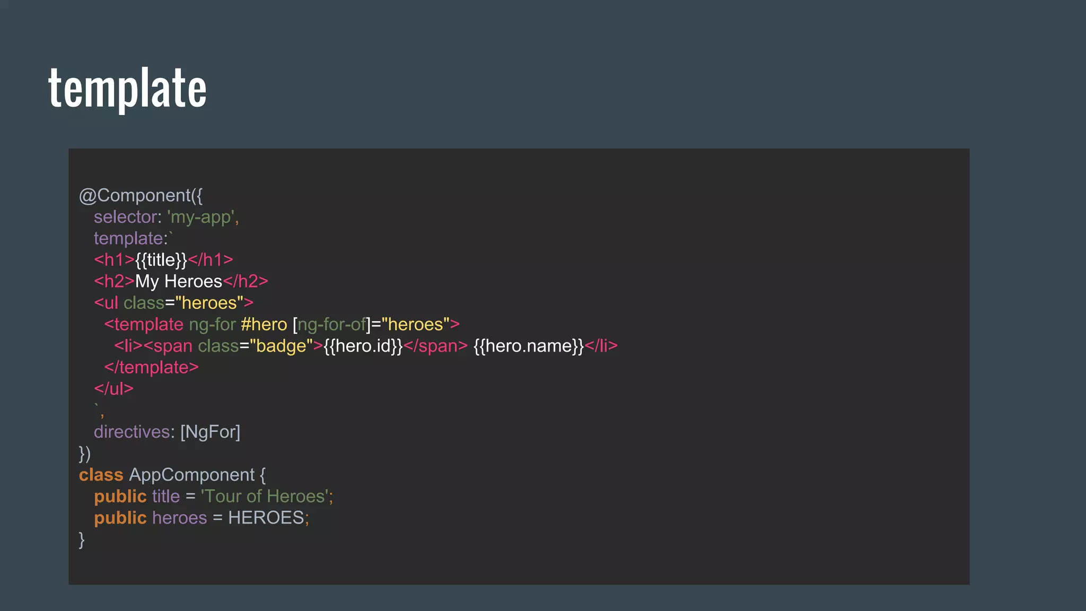Click the slide title "template"
The image size is (1086, 611).
tap(127, 88)
